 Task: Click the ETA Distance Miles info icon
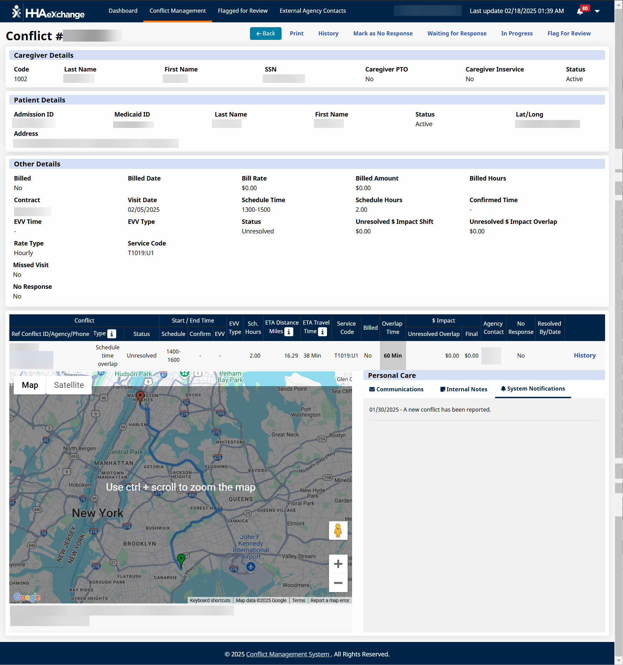(289, 331)
